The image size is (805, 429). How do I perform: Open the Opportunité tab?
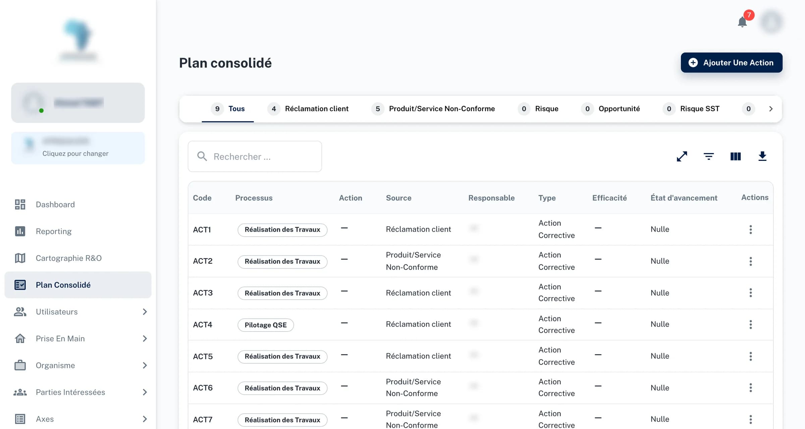610,109
